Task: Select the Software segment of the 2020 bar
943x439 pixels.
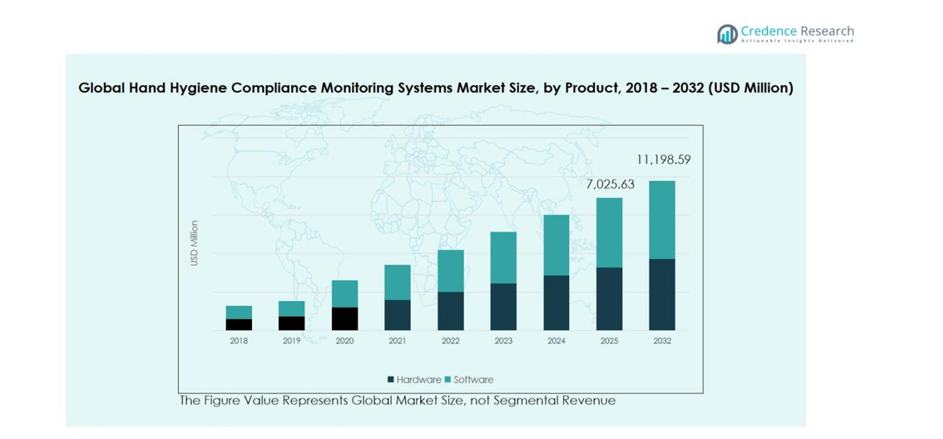Action: (x=344, y=293)
